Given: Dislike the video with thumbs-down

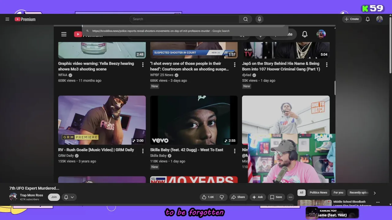Looking at the screenshot, I should [222, 197].
